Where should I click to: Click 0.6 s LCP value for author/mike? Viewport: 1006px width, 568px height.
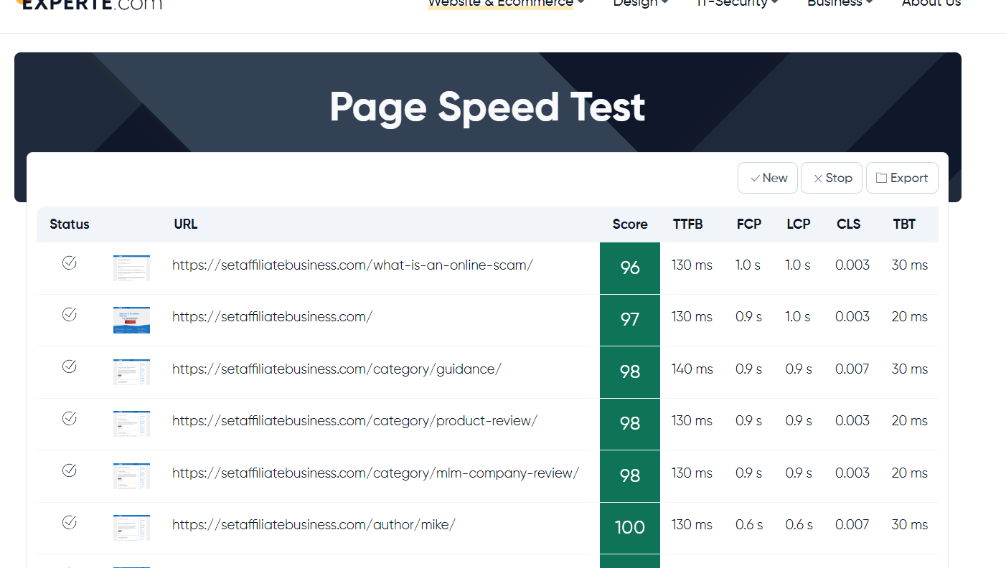(799, 524)
